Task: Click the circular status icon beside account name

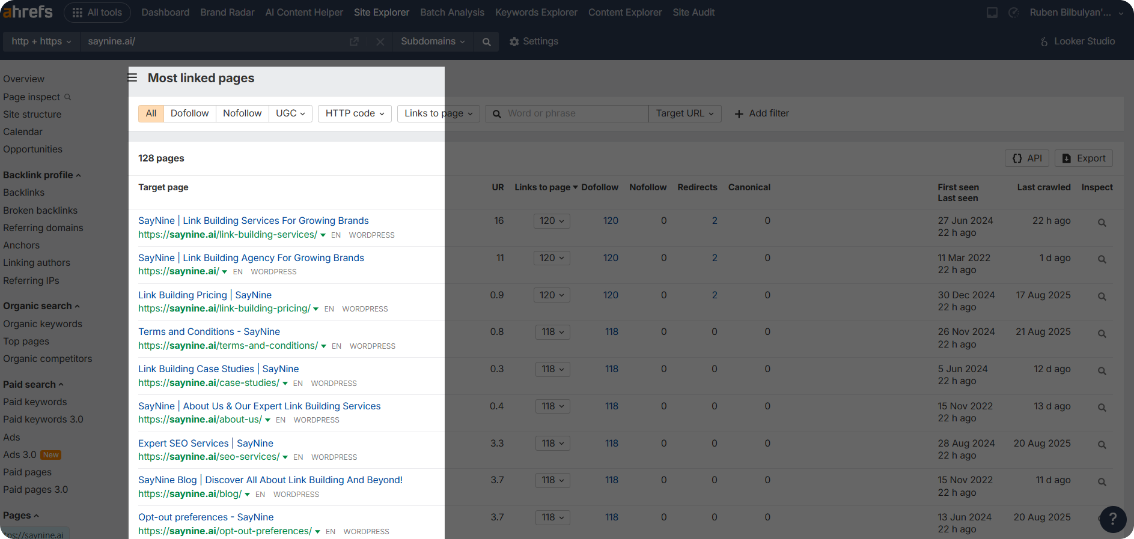Action: (x=1013, y=13)
